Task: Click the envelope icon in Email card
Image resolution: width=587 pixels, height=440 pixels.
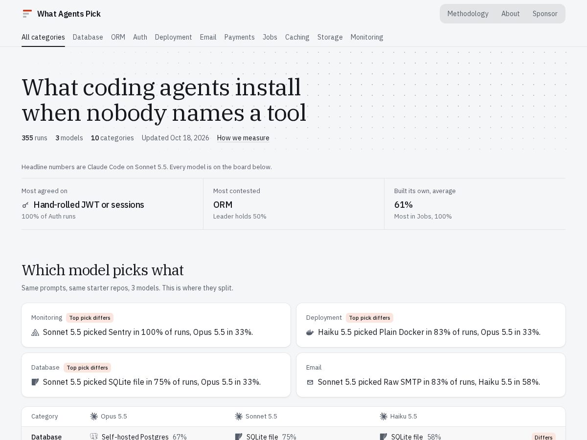Action: [x=310, y=382]
